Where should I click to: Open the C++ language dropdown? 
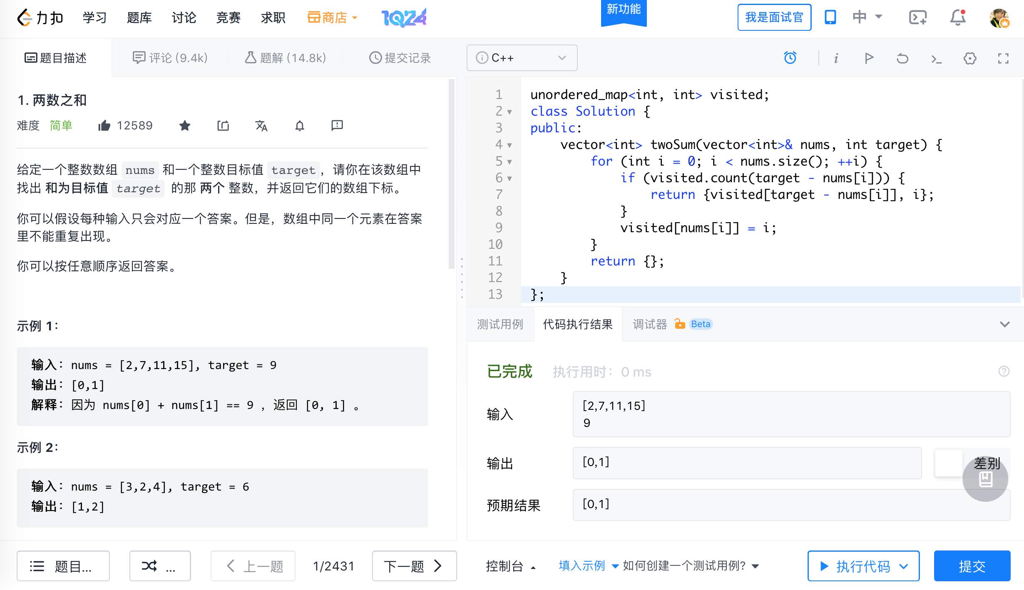tap(522, 58)
